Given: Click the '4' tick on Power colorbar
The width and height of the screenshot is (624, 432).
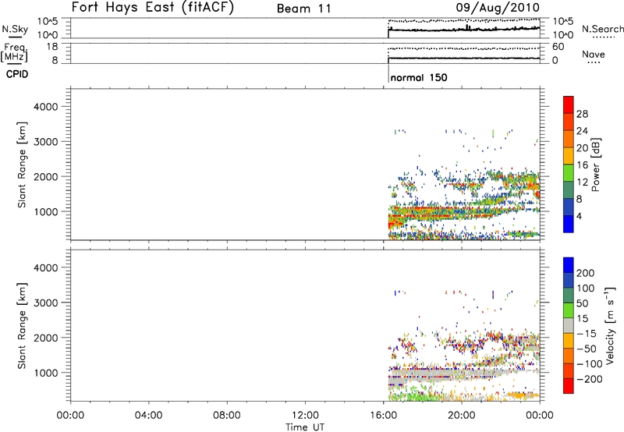Looking at the screenshot, I should click(x=579, y=216).
